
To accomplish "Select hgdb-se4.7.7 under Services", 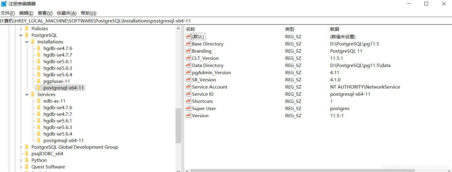I will pos(58,114).
